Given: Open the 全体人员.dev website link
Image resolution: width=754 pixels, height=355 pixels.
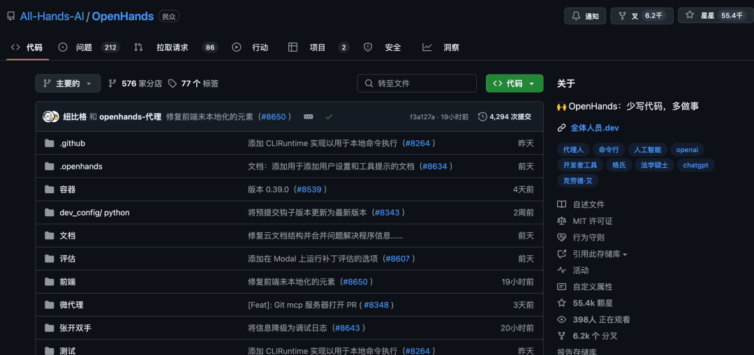Looking at the screenshot, I should (x=595, y=128).
